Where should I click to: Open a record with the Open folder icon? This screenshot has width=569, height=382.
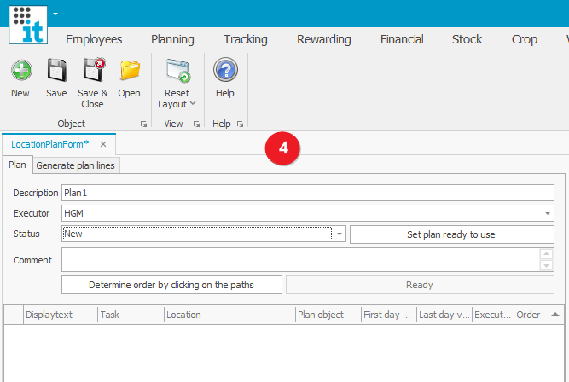130,71
